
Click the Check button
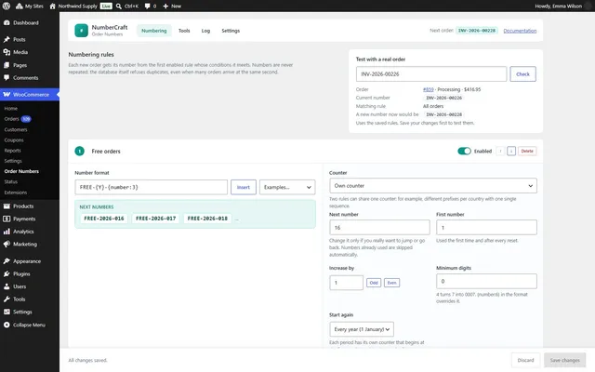(522, 74)
